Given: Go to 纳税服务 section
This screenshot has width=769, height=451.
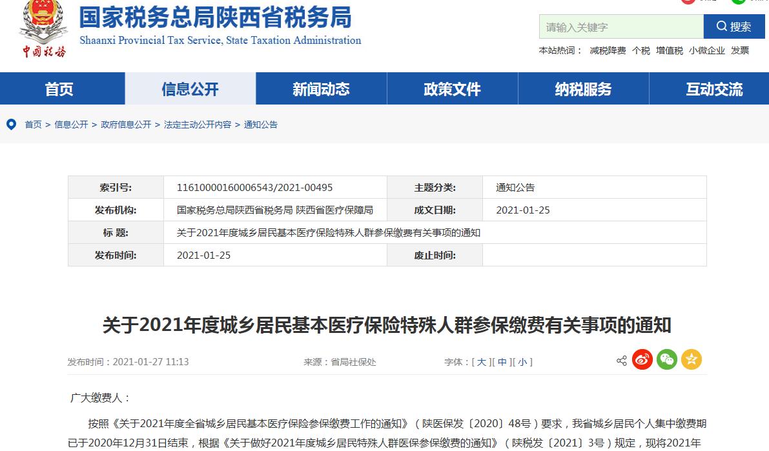Looking at the screenshot, I should tap(583, 89).
